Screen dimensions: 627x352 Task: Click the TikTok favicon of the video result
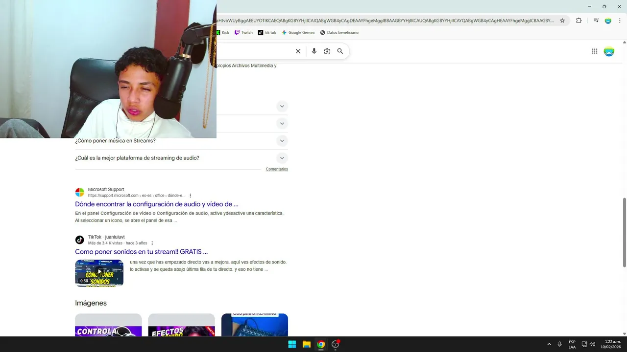pyautogui.click(x=79, y=240)
